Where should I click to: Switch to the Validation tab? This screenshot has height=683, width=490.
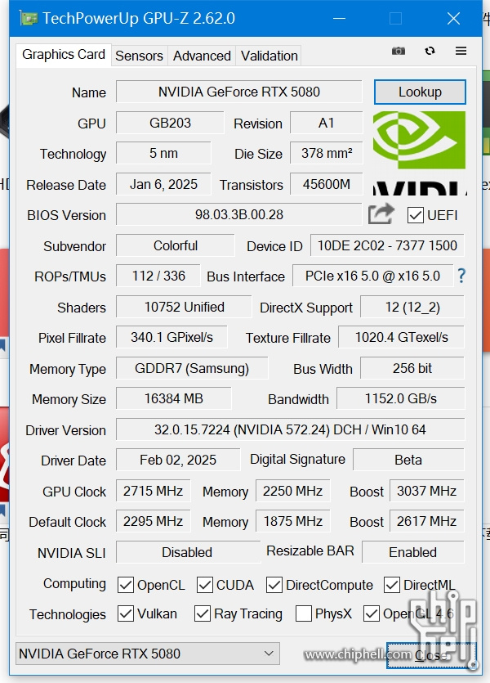point(269,56)
